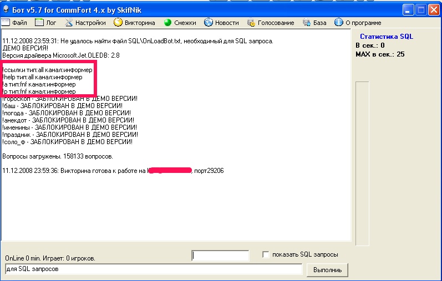Open Новости via the globe icon

(209, 23)
